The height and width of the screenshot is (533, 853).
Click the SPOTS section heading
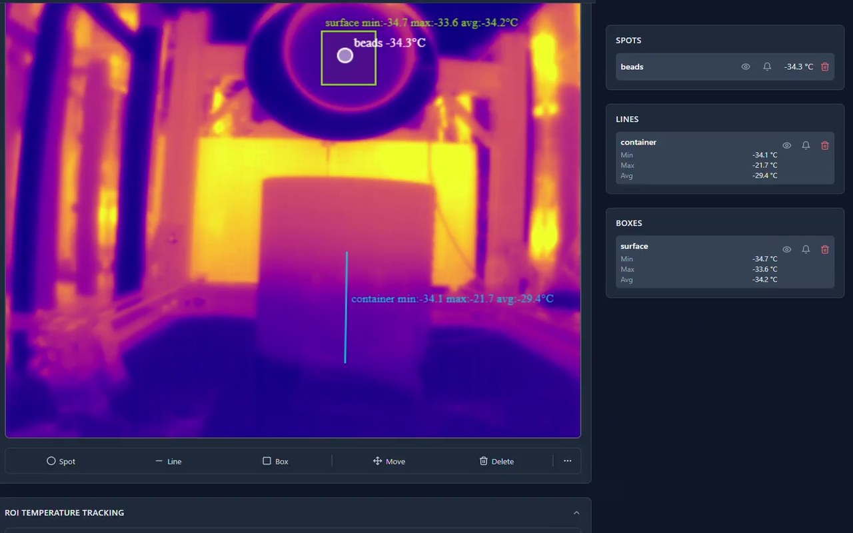[x=628, y=41]
